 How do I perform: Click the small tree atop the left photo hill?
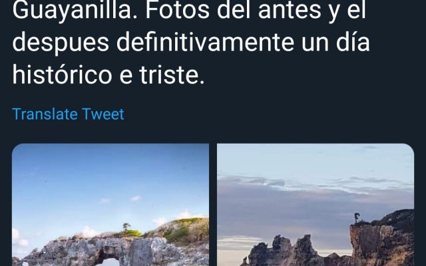(x=126, y=227)
